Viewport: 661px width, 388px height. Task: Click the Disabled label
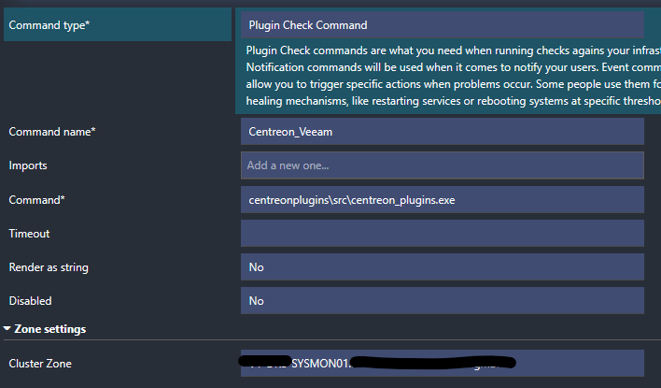[x=31, y=301]
